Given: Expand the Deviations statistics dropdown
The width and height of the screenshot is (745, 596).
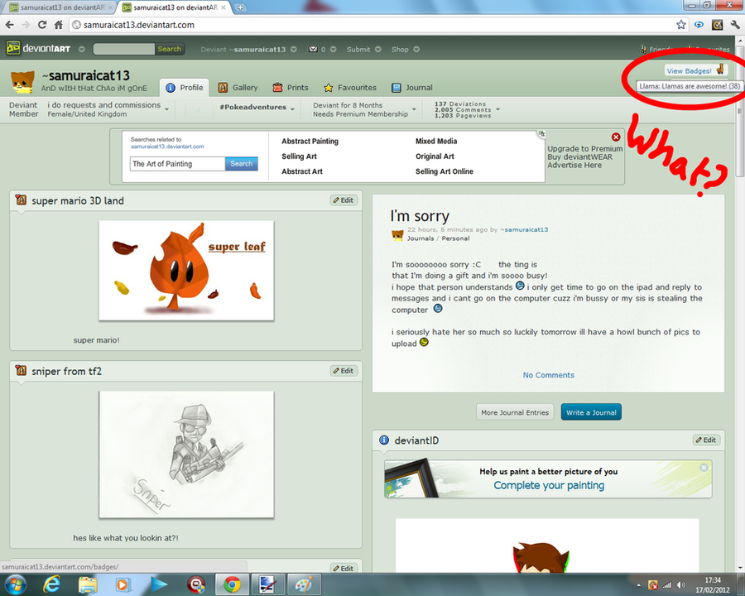Looking at the screenshot, I should [x=498, y=109].
